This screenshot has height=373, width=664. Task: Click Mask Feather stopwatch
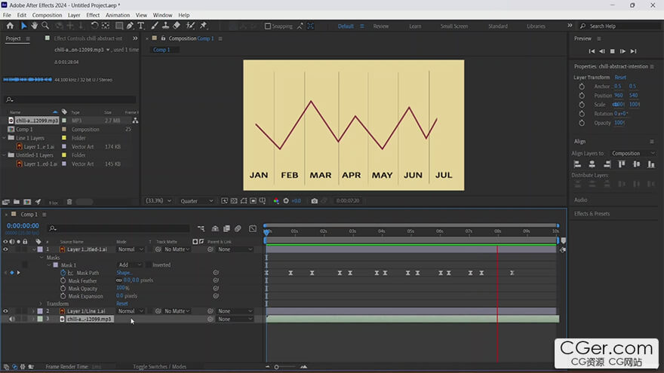(63, 280)
